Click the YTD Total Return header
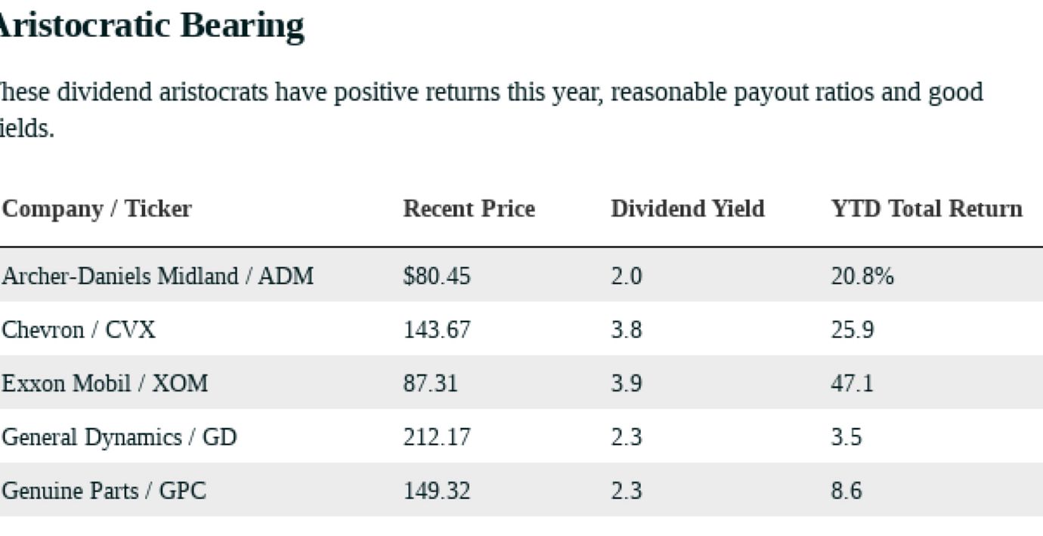The image size is (1043, 536). tap(926, 208)
